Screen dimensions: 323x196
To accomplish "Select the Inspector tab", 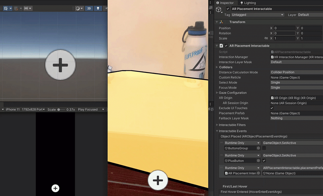I will 226,3.
